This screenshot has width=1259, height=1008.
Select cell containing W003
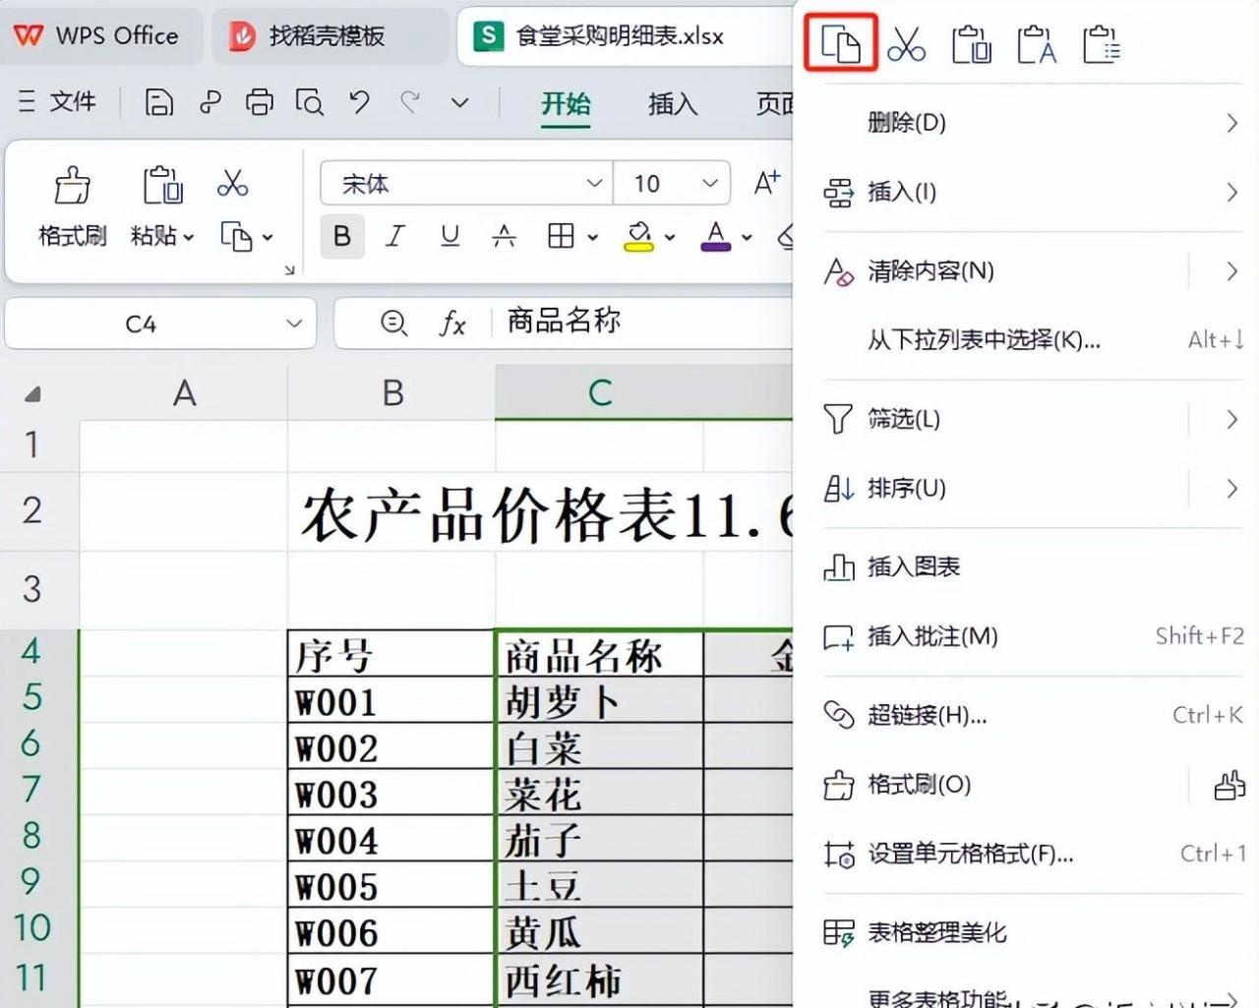pyautogui.click(x=391, y=794)
